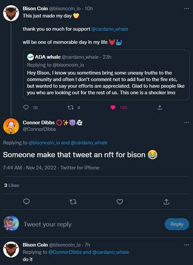Open Bison Coin's avatar on top tweet
The height and width of the screenshot is (265, 193).
pyautogui.click(x=11, y=13)
